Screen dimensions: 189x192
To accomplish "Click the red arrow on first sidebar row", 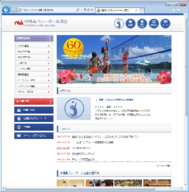I will coord(49,46).
